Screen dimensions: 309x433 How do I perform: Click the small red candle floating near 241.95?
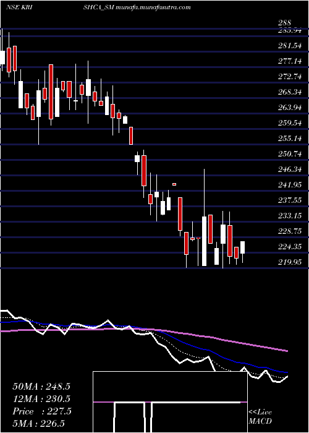point(174,184)
